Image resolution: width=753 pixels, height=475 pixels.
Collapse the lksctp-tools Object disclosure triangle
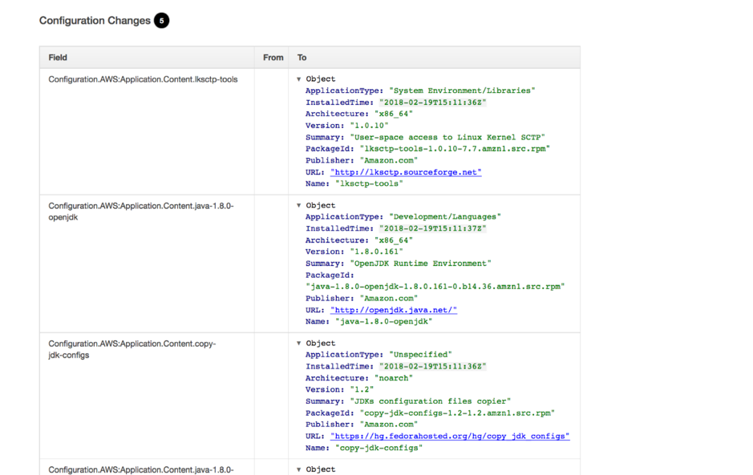[299, 79]
